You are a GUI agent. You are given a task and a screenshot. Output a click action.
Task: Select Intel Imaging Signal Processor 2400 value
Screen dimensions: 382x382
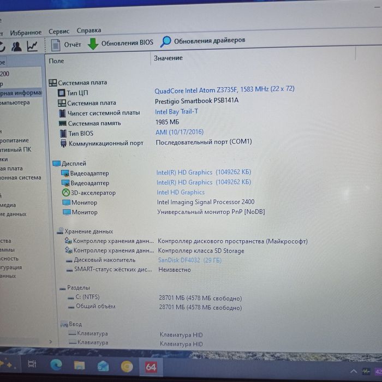tap(206, 202)
